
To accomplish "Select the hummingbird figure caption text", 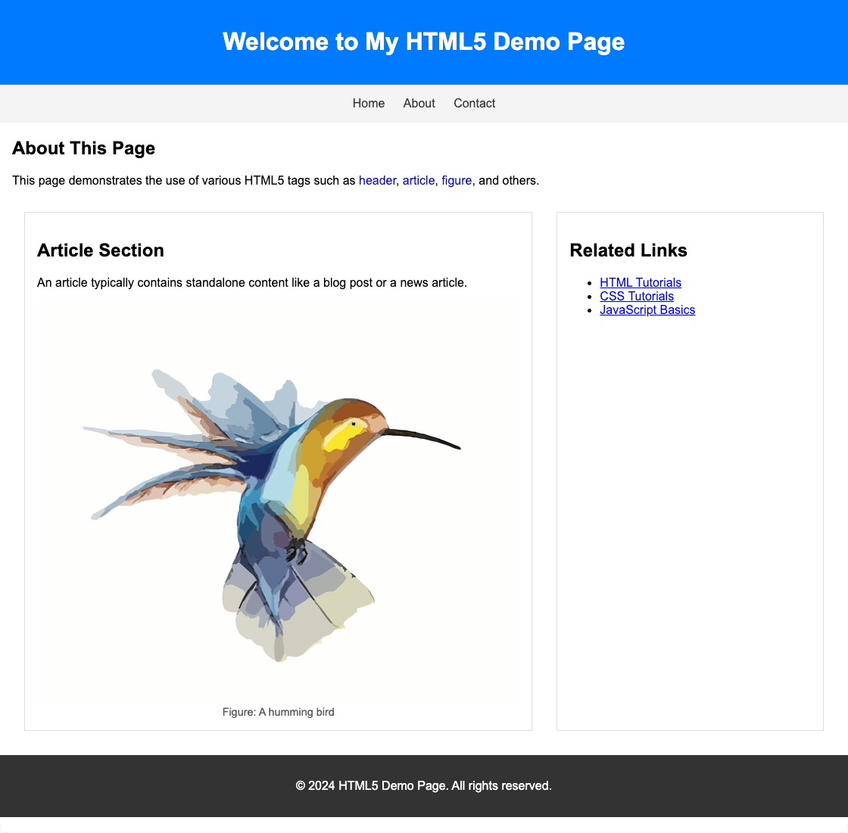I will 278,712.
